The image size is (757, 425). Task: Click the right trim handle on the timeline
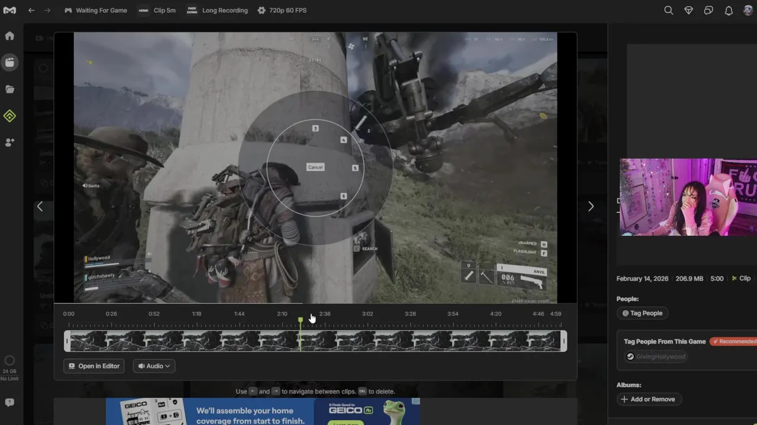tap(564, 341)
